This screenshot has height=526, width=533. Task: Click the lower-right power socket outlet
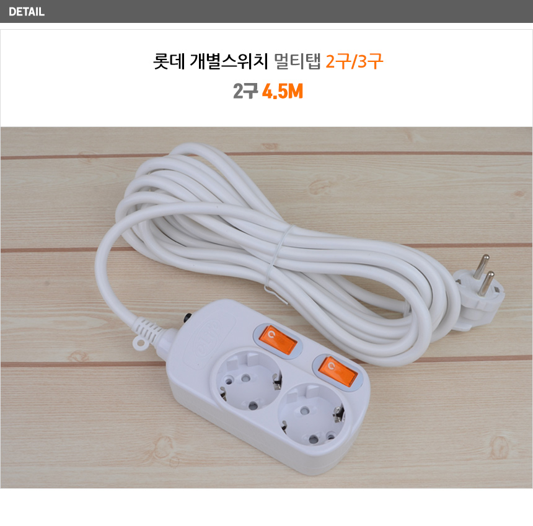tap(311, 414)
